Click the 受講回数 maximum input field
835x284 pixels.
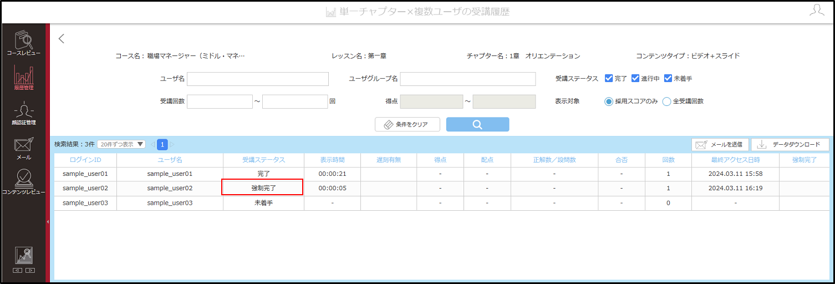(295, 102)
